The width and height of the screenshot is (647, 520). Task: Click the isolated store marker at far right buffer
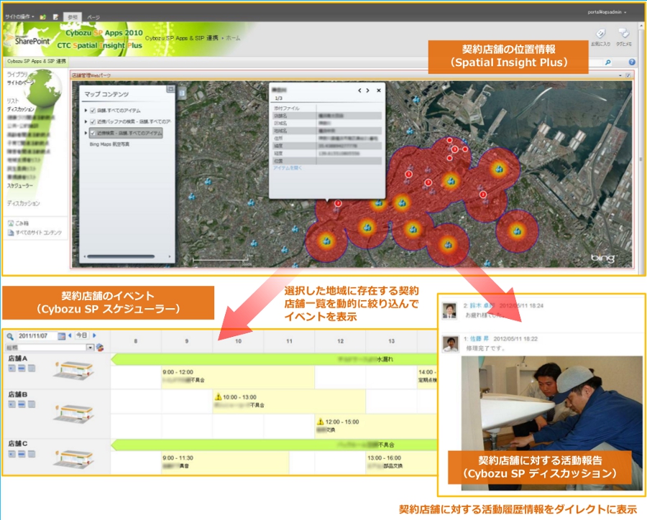pyautogui.click(x=517, y=231)
